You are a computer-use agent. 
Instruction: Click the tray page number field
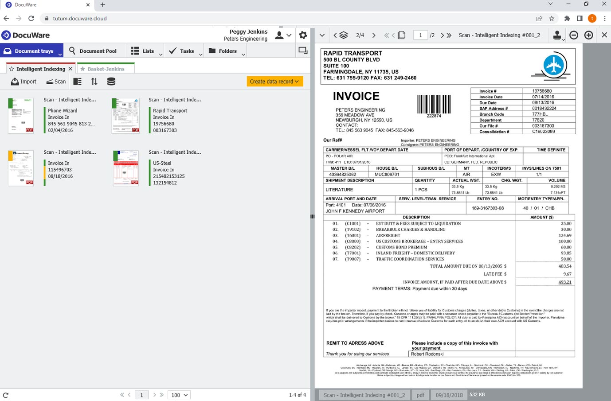tap(141, 395)
